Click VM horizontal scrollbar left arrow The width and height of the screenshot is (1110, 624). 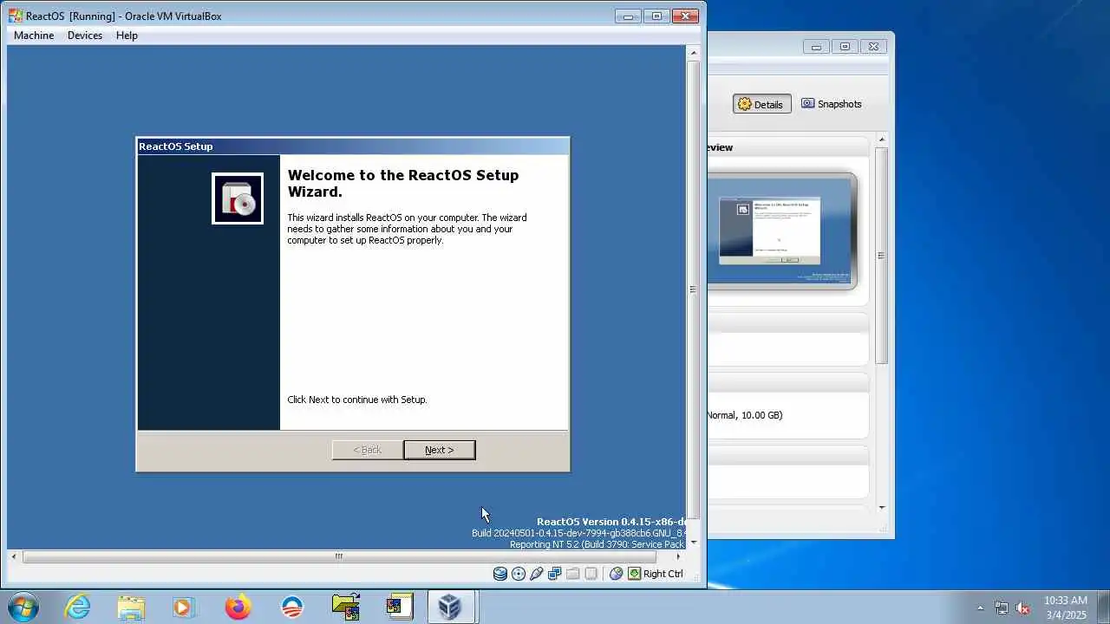coord(14,556)
